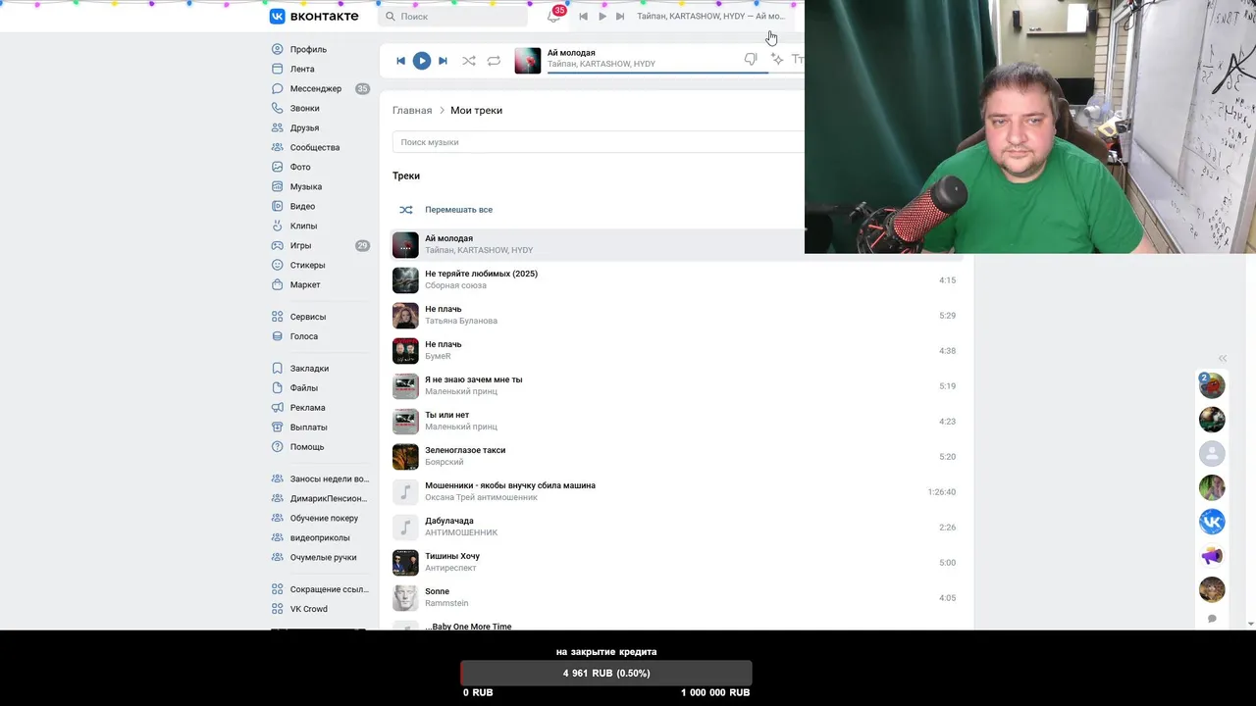Viewport: 1256px width, 706px height.
Task: Click the Поиск музыки search field
Action: point(598,142)
